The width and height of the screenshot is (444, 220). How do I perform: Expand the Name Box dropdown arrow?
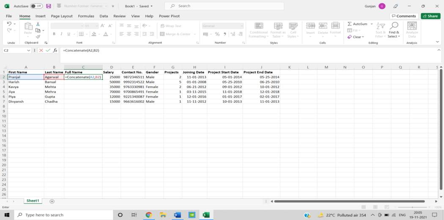tap(28, 50)
